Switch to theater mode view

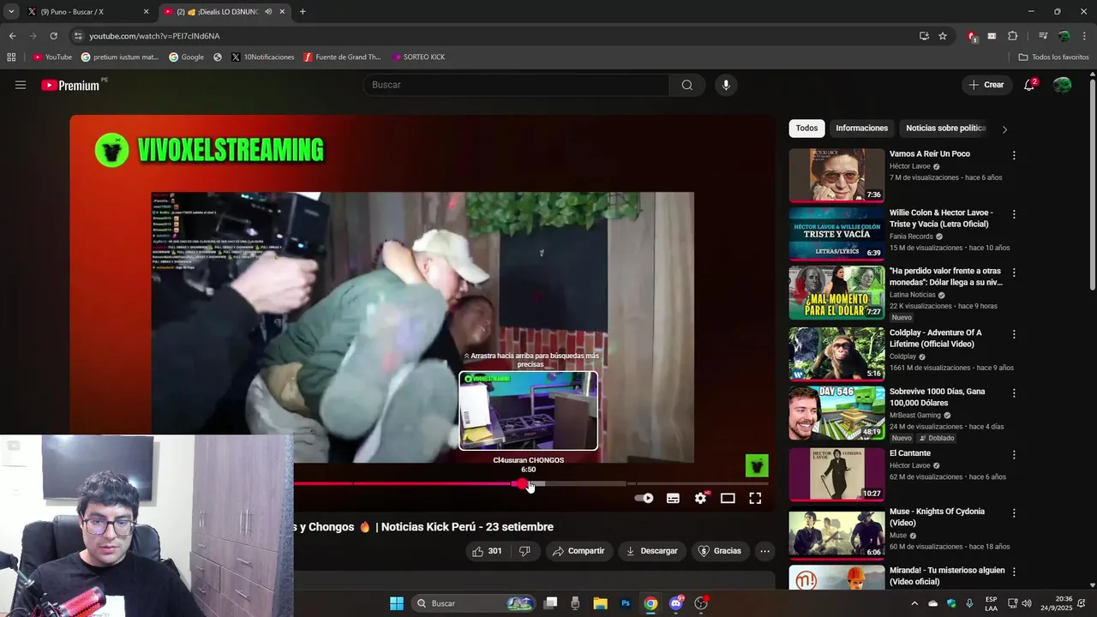coord(728,498)
